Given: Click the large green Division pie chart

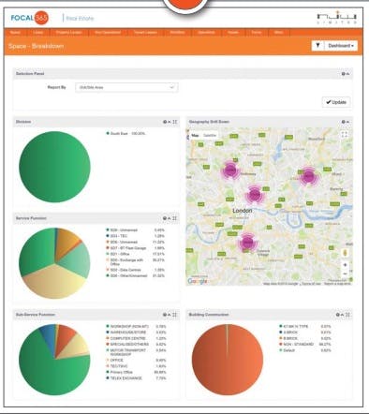Looking at the screenshot, I should (54, 167).
